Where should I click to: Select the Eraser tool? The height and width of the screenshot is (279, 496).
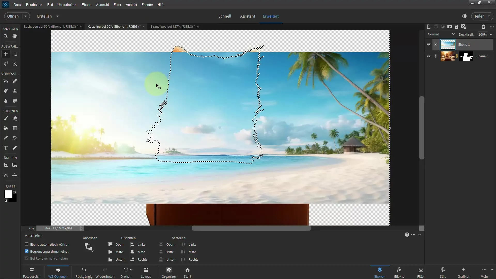(x=15, y=119)
